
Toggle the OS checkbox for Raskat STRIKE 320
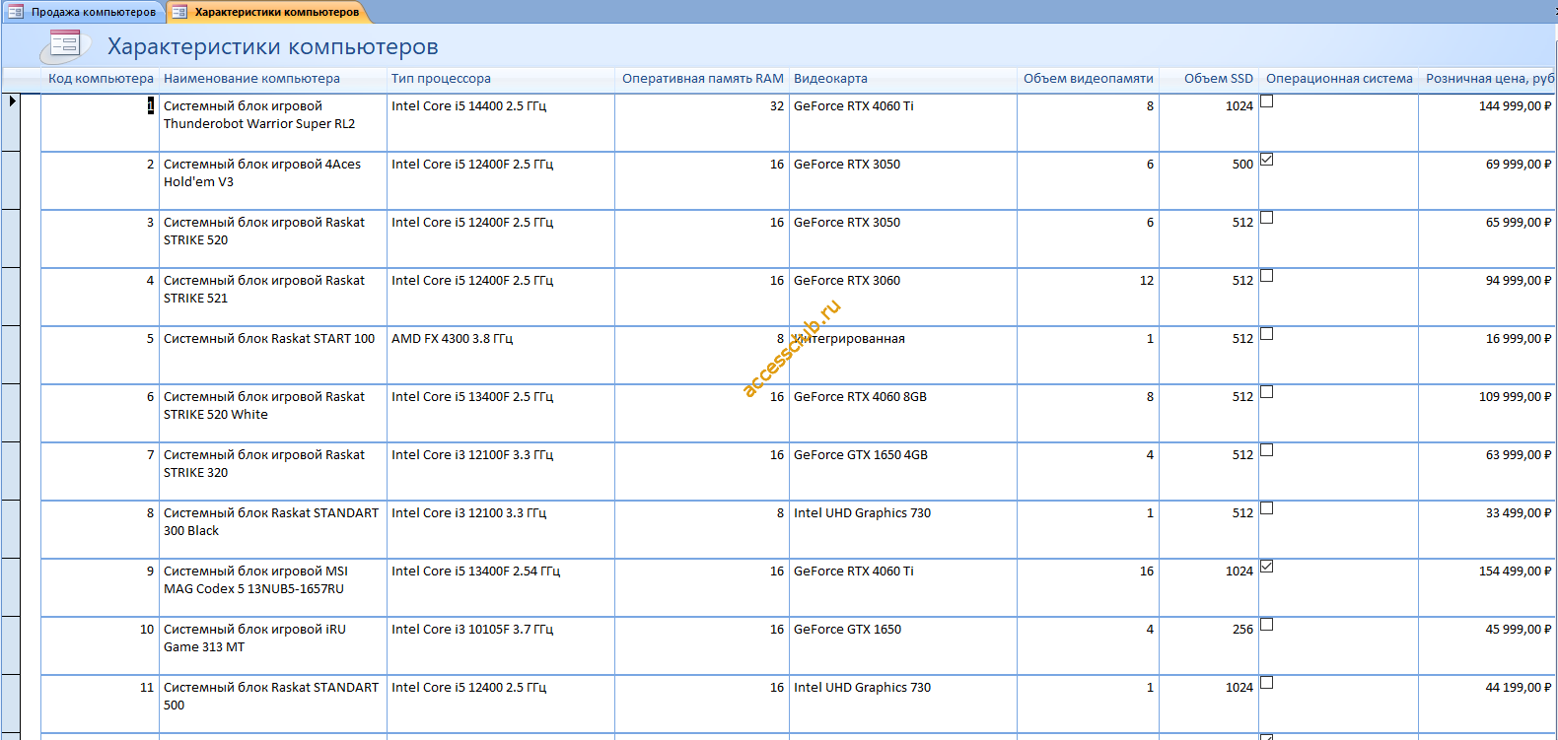1267,450
